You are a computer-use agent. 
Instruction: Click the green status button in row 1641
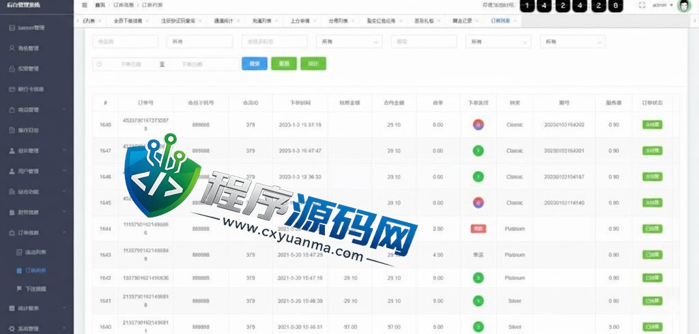click(x=652, y=301)
